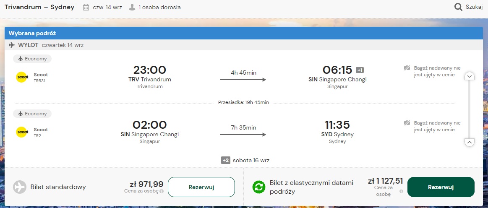Click the Szukaj magnifier search icon
Image resolution: width=488 pixels, height=208 pixels.
pyautogui.click(x=458, y=7)
